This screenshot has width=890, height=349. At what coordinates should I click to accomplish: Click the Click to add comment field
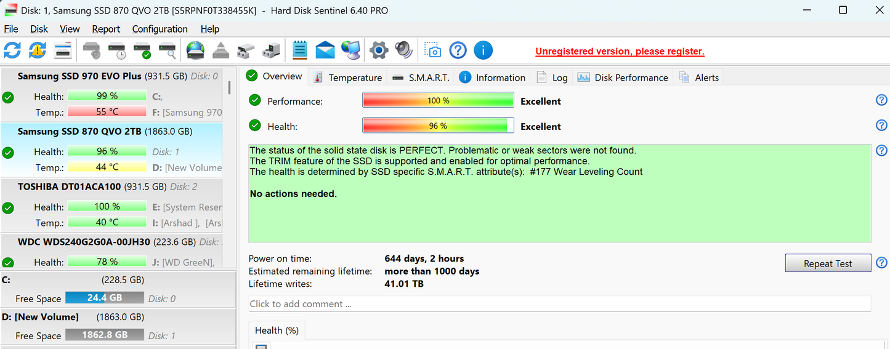(559, 304)
